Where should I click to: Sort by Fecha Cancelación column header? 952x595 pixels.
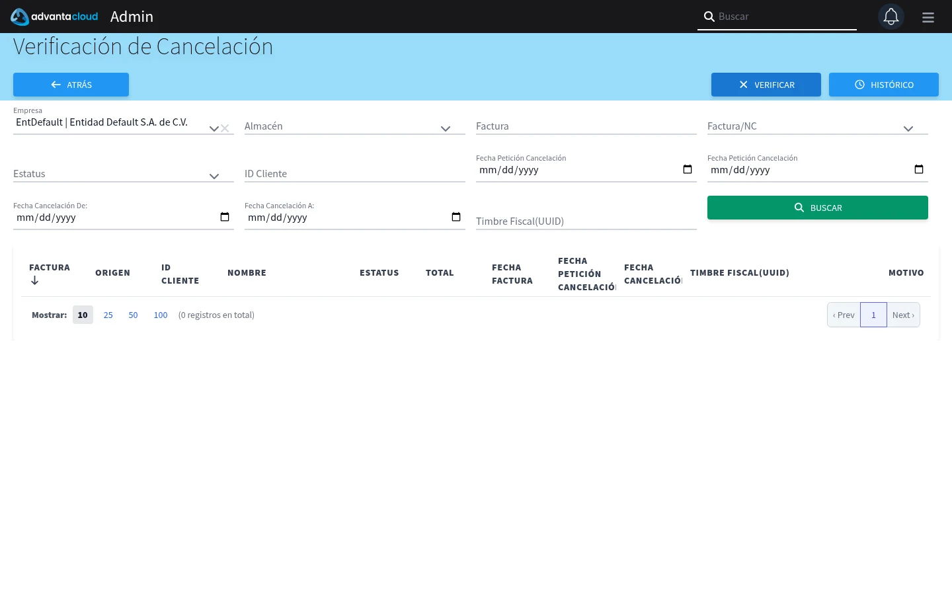click(x=653, y=274)
